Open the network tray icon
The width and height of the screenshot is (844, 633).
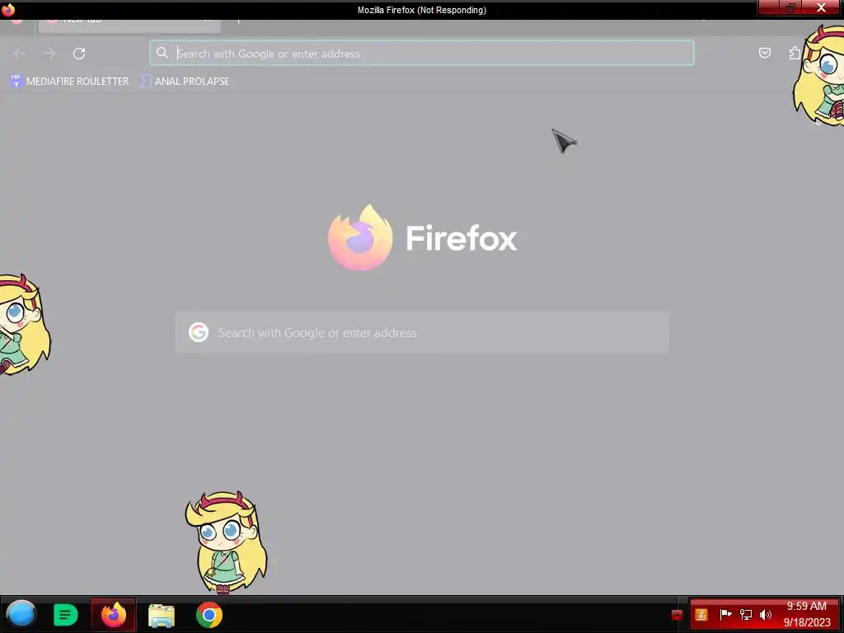tap(745, 615)
